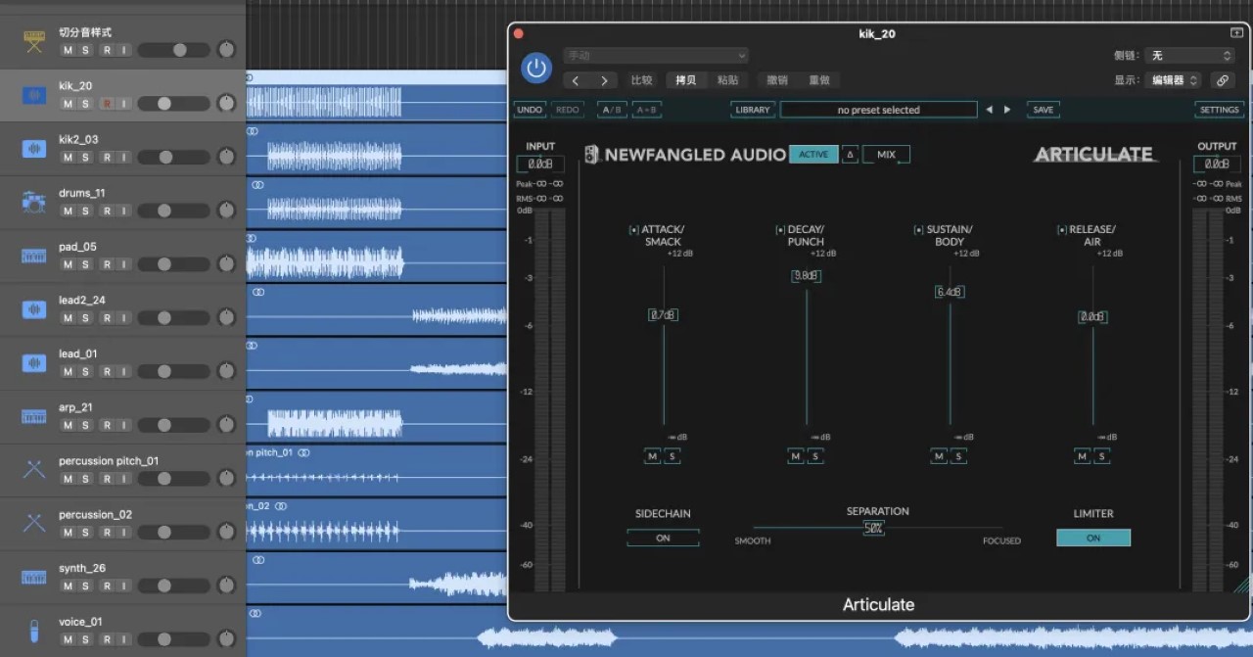Click the MIX button
The height and width of the screenshot is (657, 1253).
point(886,155)
